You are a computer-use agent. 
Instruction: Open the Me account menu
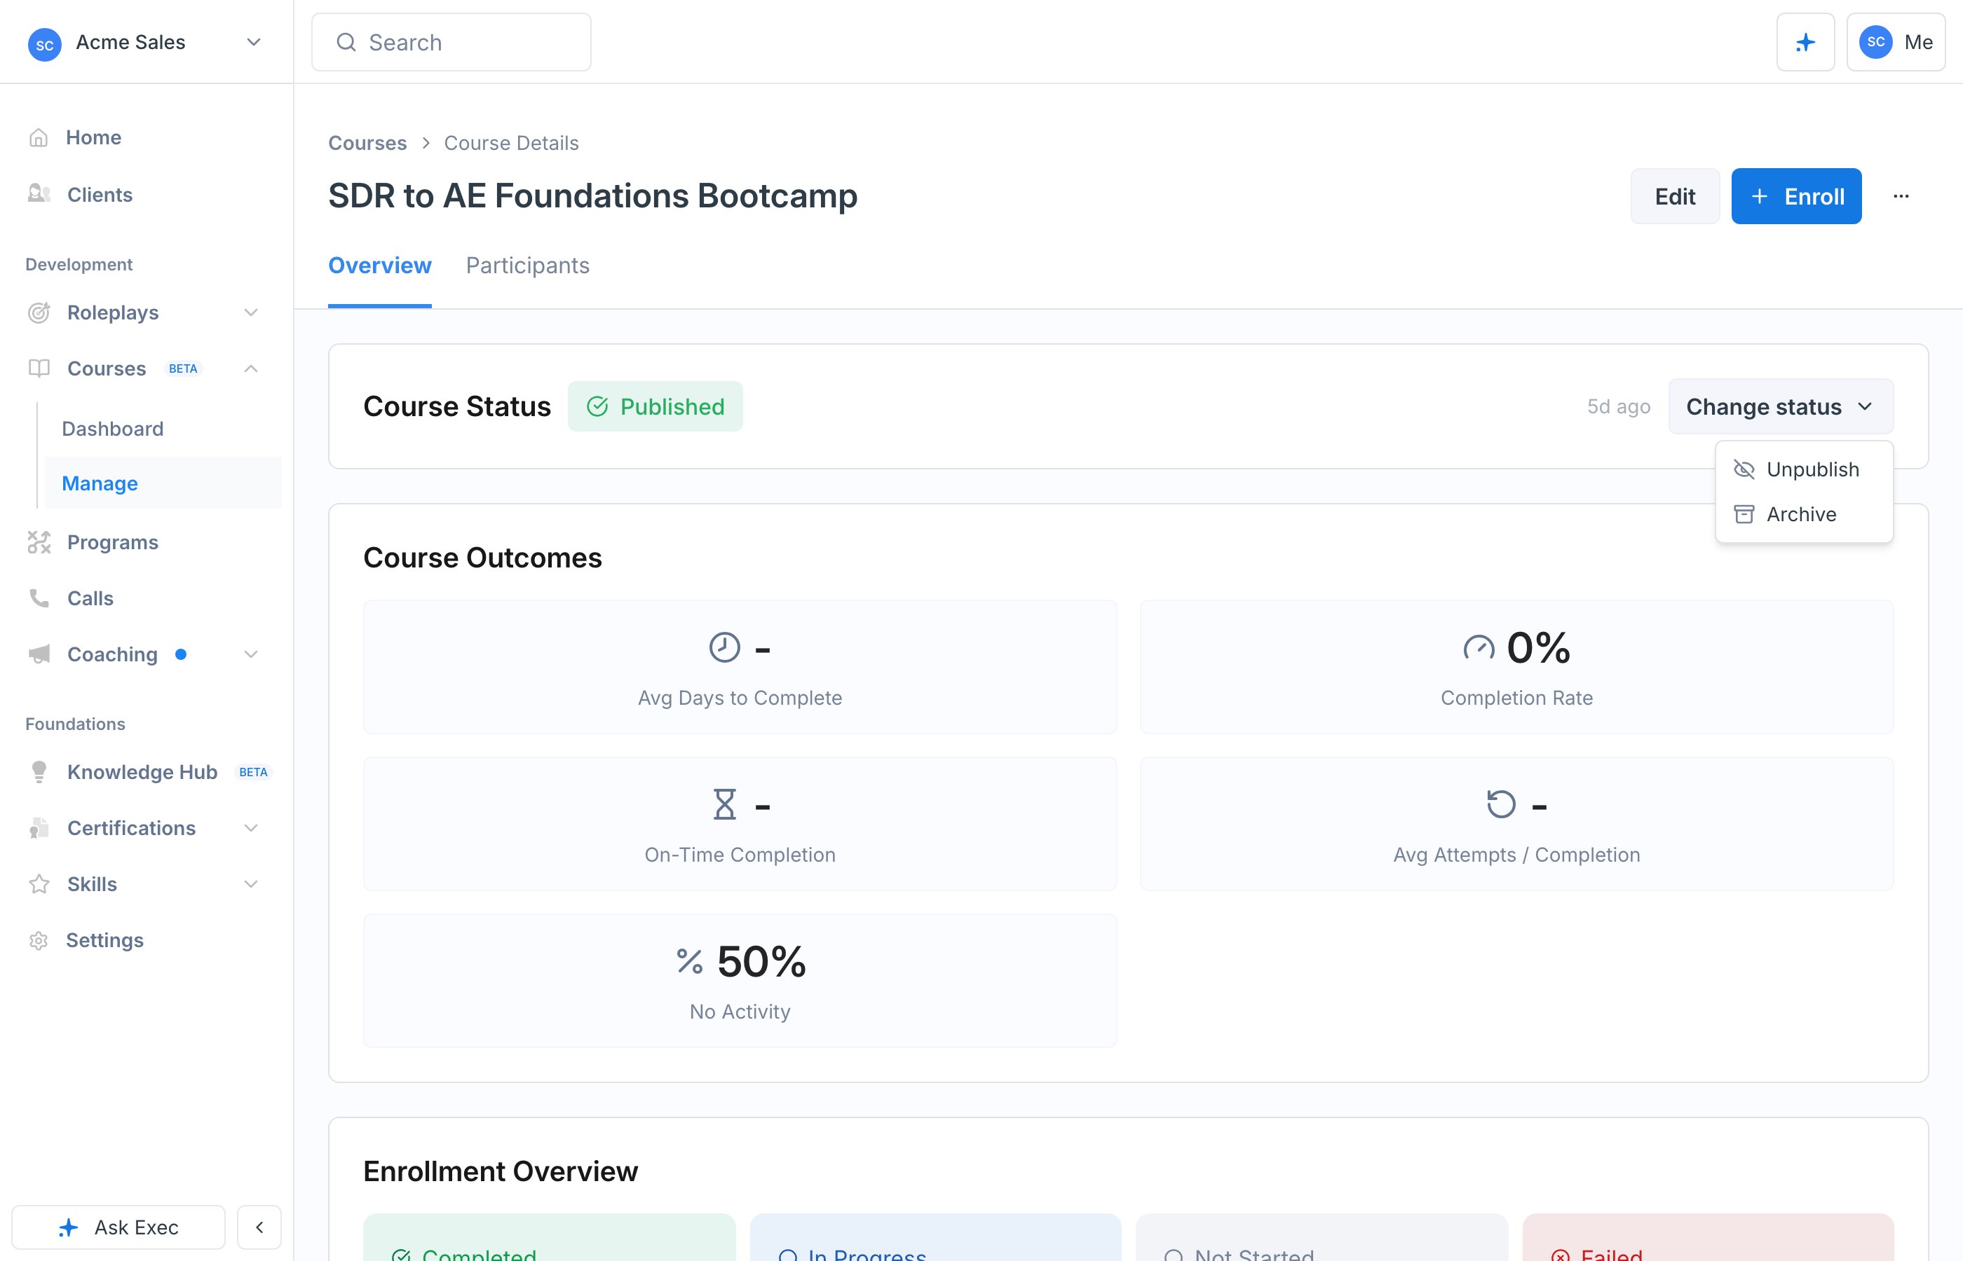(x=1895, y=42)
